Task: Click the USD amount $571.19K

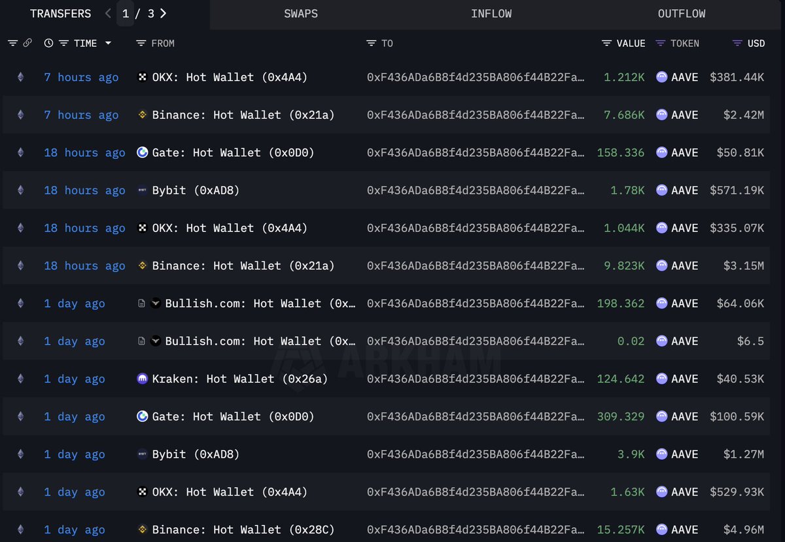Action: click(737, 190)
